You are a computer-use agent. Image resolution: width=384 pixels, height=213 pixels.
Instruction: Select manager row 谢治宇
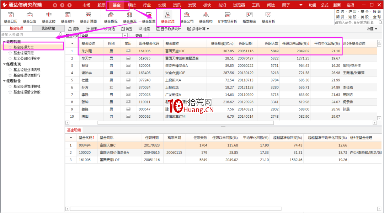tap(221, 73)
